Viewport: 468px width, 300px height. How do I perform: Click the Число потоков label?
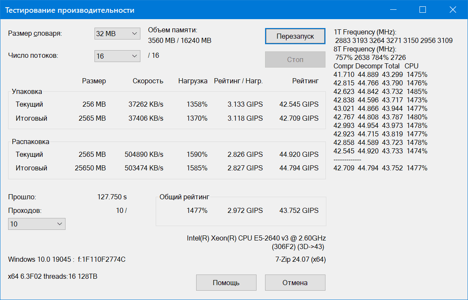point(33,56)
